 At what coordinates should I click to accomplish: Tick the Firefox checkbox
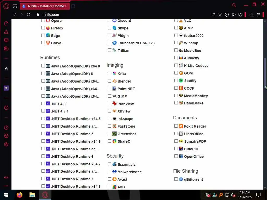(x=43, y=28)
